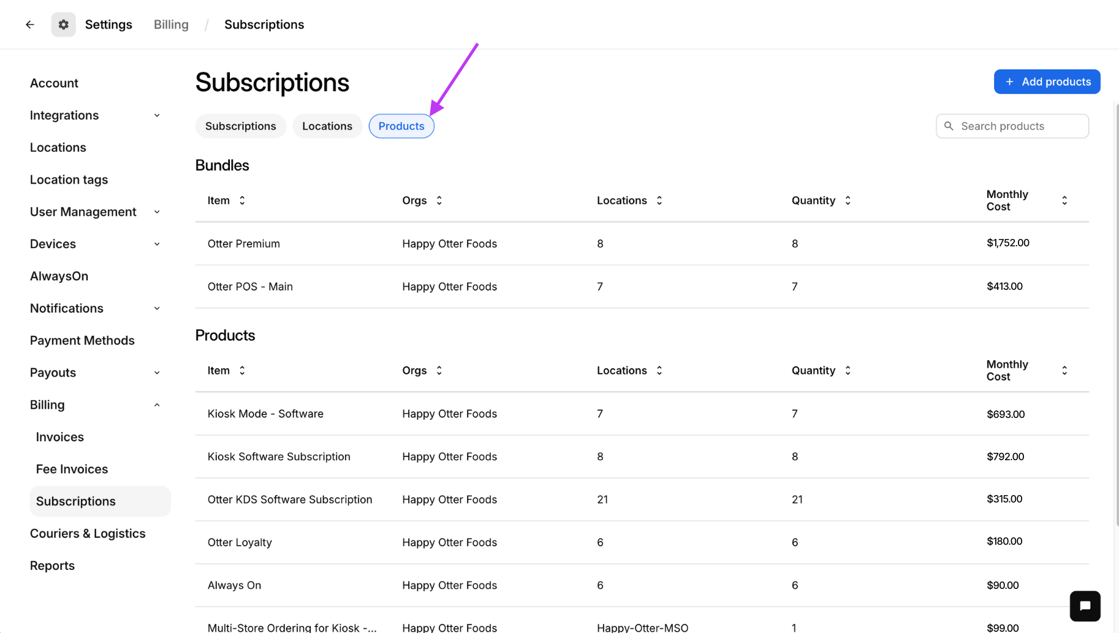Open the chat support bubble icon
The height and width of the screenshot is (633, 1119).
point(1085,606)
